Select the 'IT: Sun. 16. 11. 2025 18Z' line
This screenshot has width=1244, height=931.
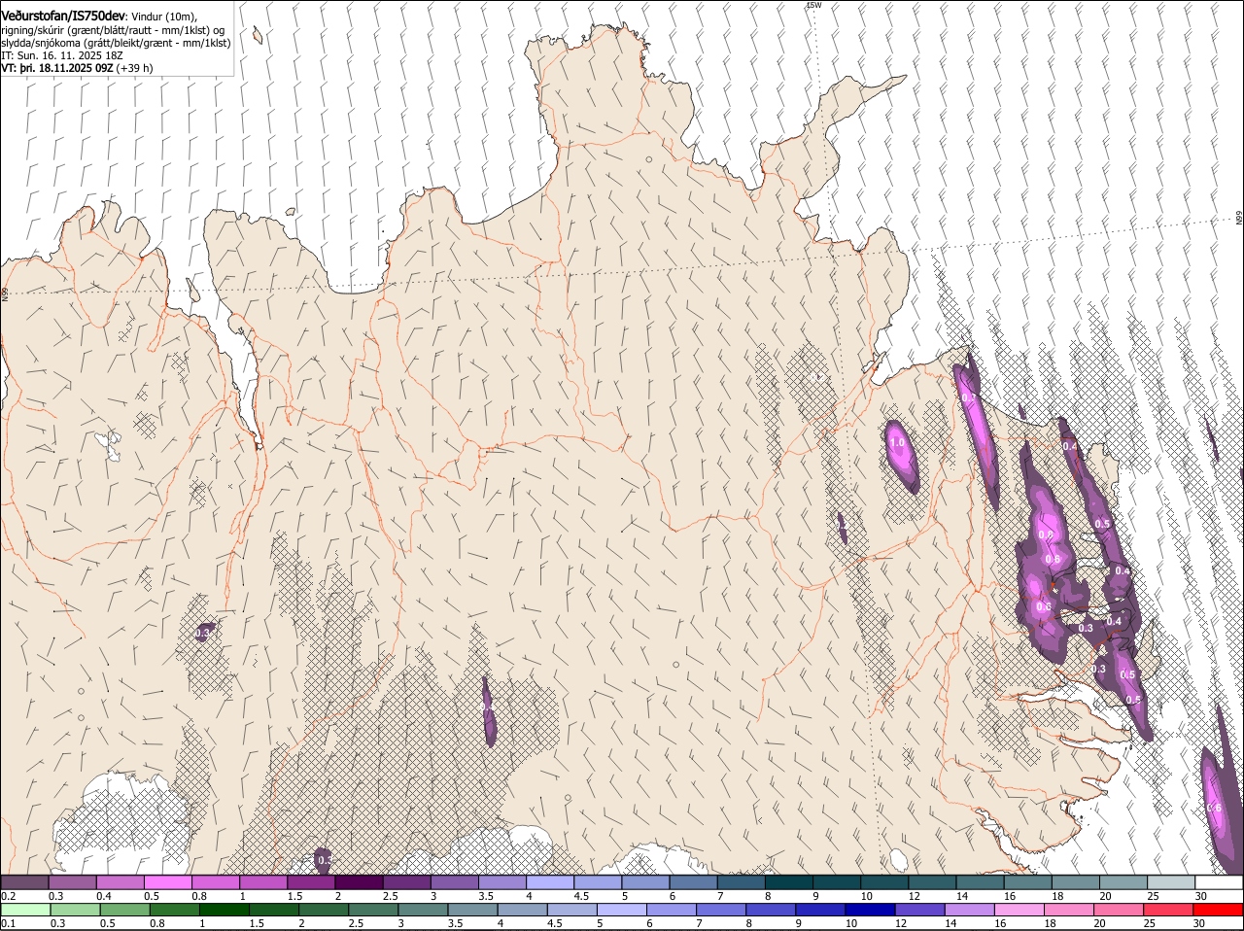pos(62,55)
